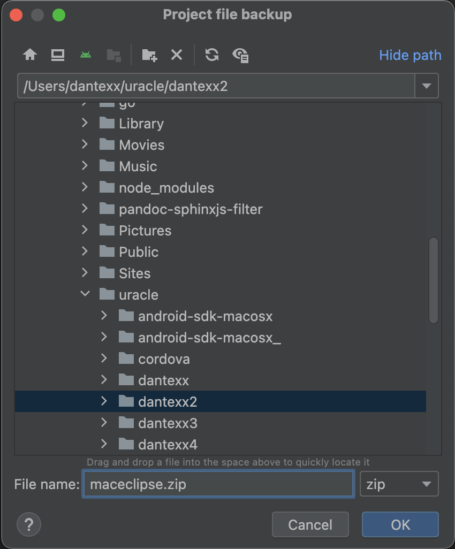This screenshot has height=549, width=455.
Task: Click the Desktop directory icon
Action: 58,55
